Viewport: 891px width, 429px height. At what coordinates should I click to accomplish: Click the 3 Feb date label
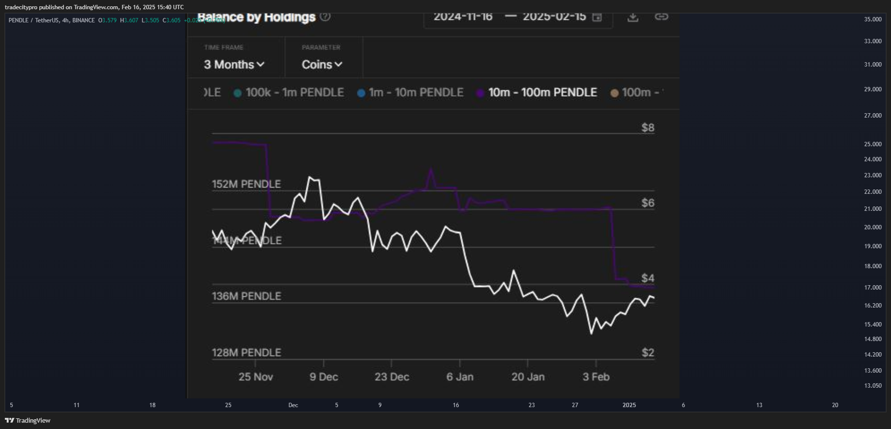pyautogui.click(x=596, y=377)
